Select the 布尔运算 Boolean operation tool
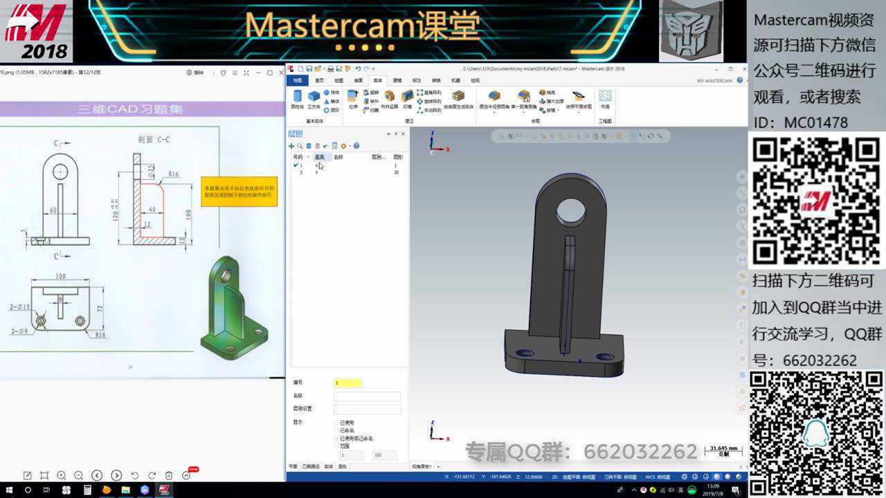Viewport: 886px width, 498px height. [389, 98]
